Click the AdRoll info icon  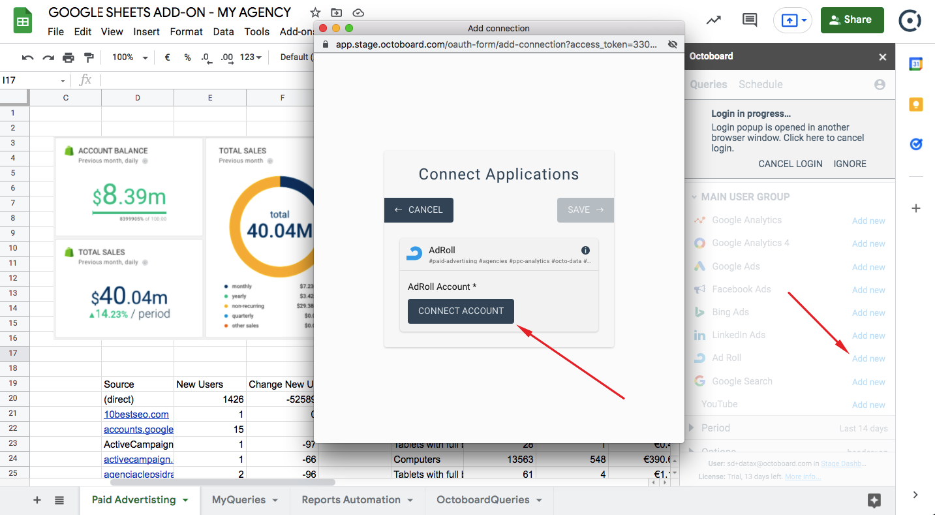(x=585, y=251)
